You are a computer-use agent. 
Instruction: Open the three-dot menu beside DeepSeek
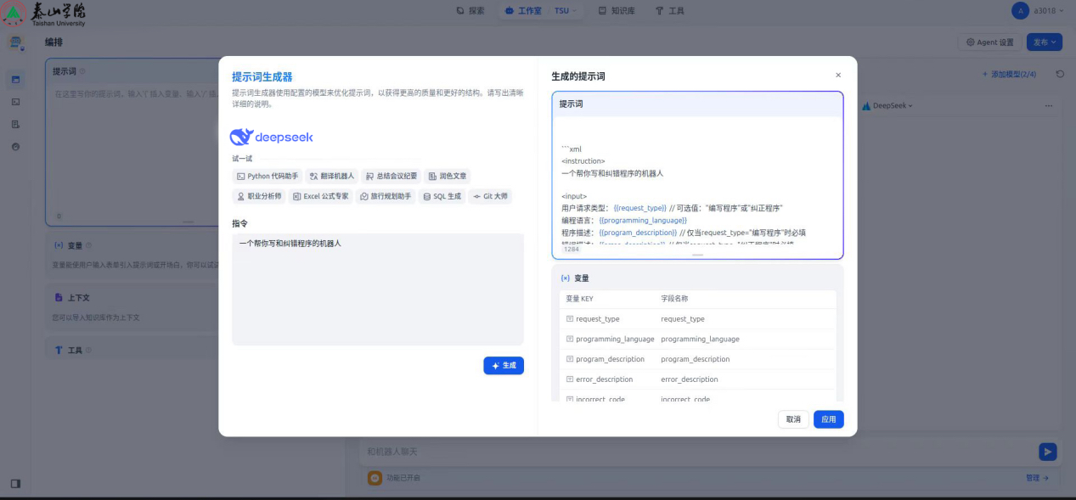(x=1049, y=106)
